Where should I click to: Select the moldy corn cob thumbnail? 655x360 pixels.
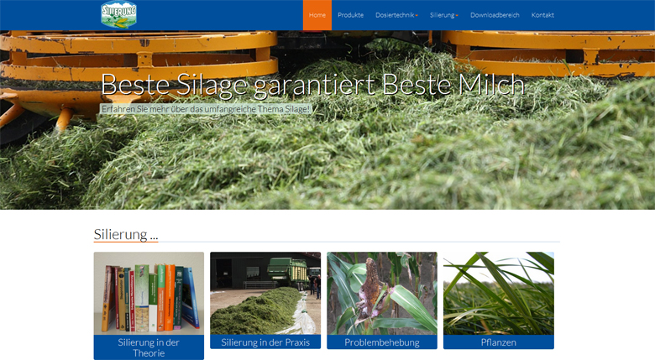tap(382, 293)
